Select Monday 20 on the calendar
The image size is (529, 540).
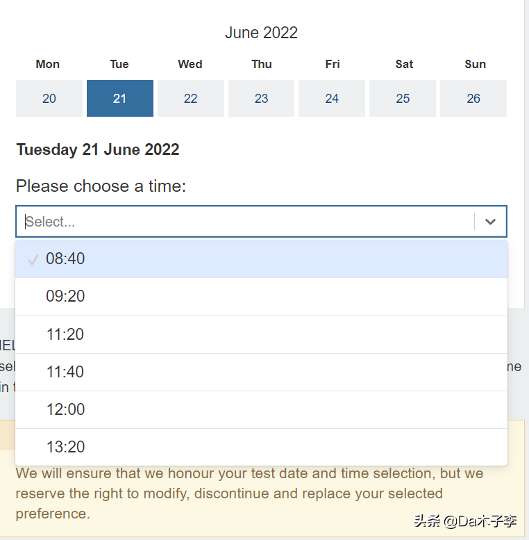pos(49,99)
